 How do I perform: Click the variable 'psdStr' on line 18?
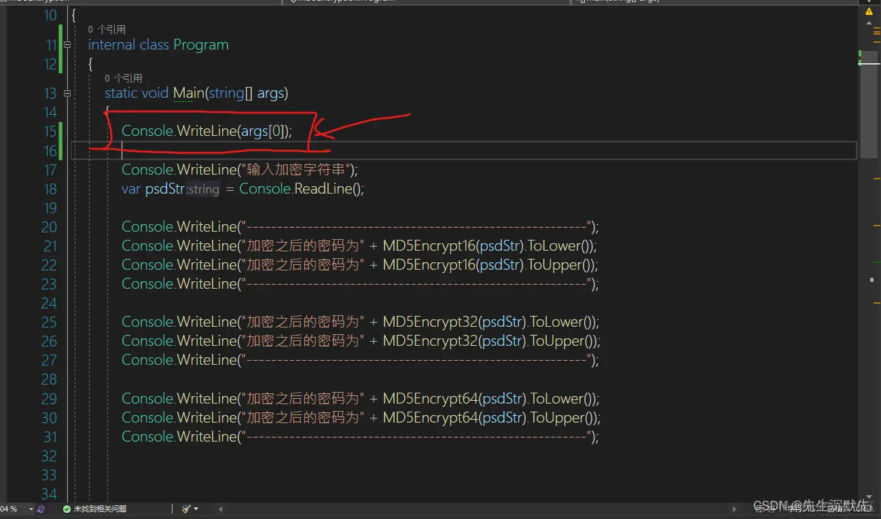165,189
